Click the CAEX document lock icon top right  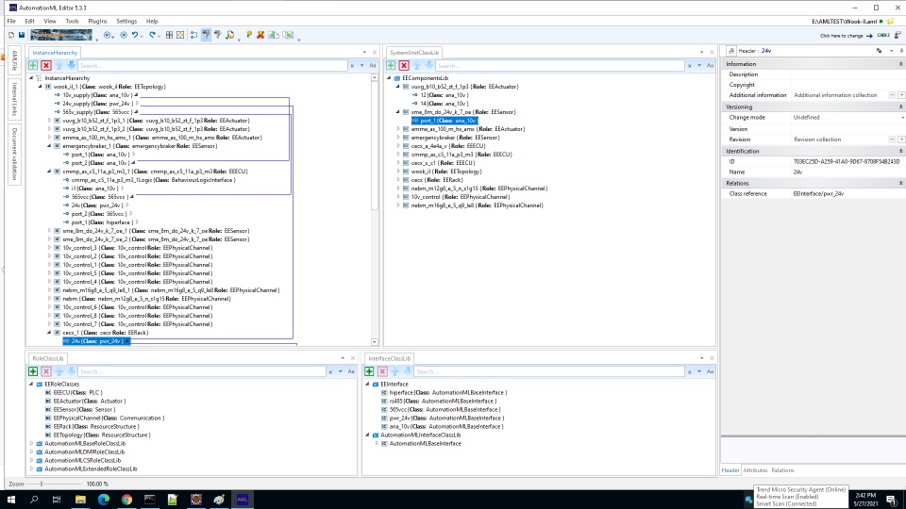[x=898, y=35]
